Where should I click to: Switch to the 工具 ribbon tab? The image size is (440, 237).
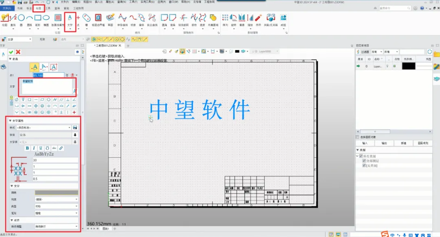(47, 8)
